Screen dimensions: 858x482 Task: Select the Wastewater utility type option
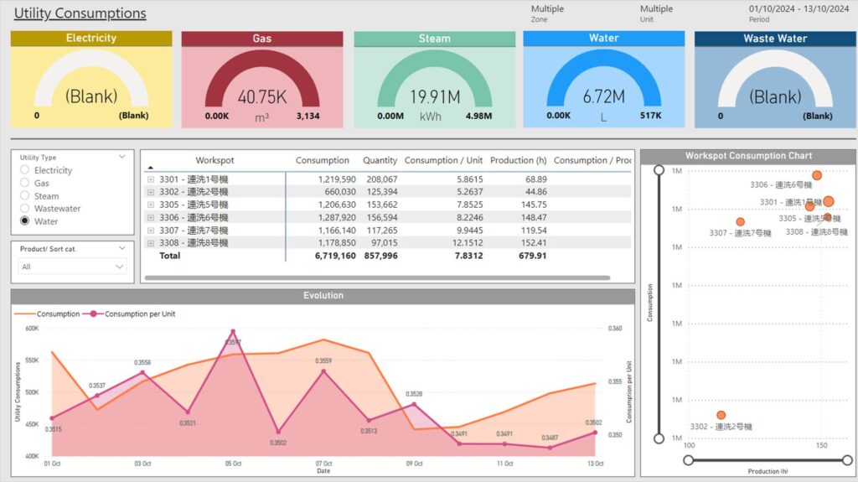click(25, 209)
